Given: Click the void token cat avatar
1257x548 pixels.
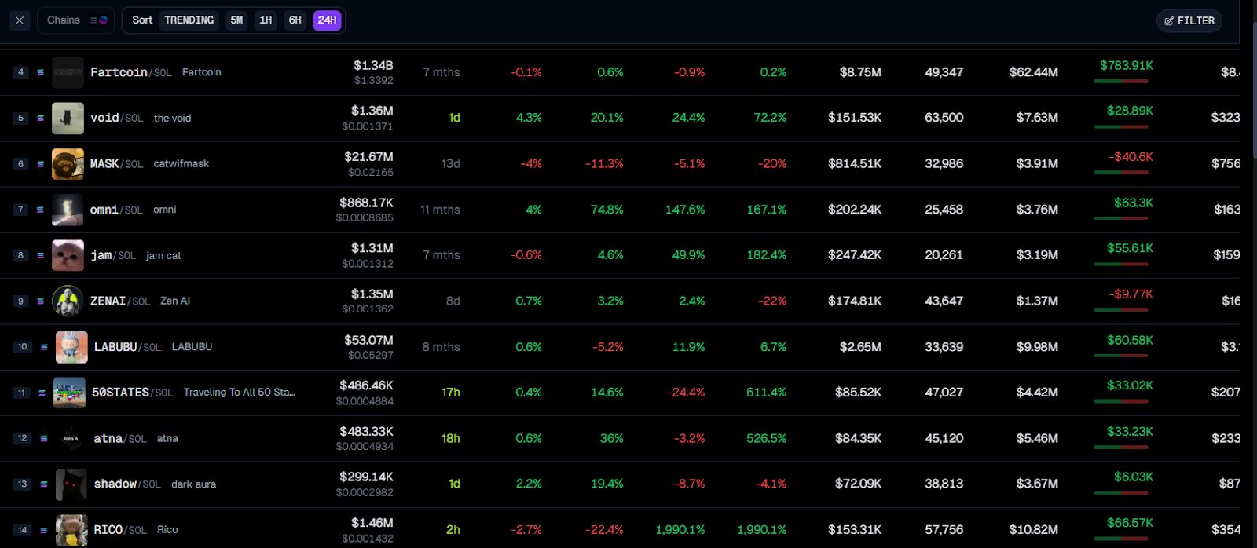Looking at the screenshot, I should pyautogui.click(x=68, y=118).
